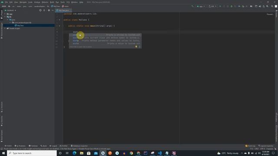
Task: Collapse the com.awdevelopers.lib package
Action: pos(10,23)
